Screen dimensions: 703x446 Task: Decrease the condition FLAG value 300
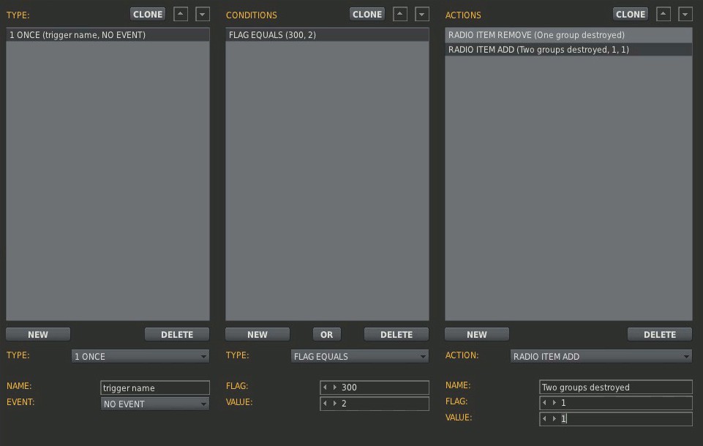click(325, 388)
